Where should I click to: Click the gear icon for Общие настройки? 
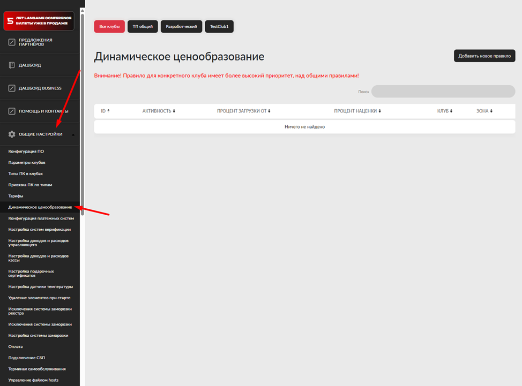12,134
